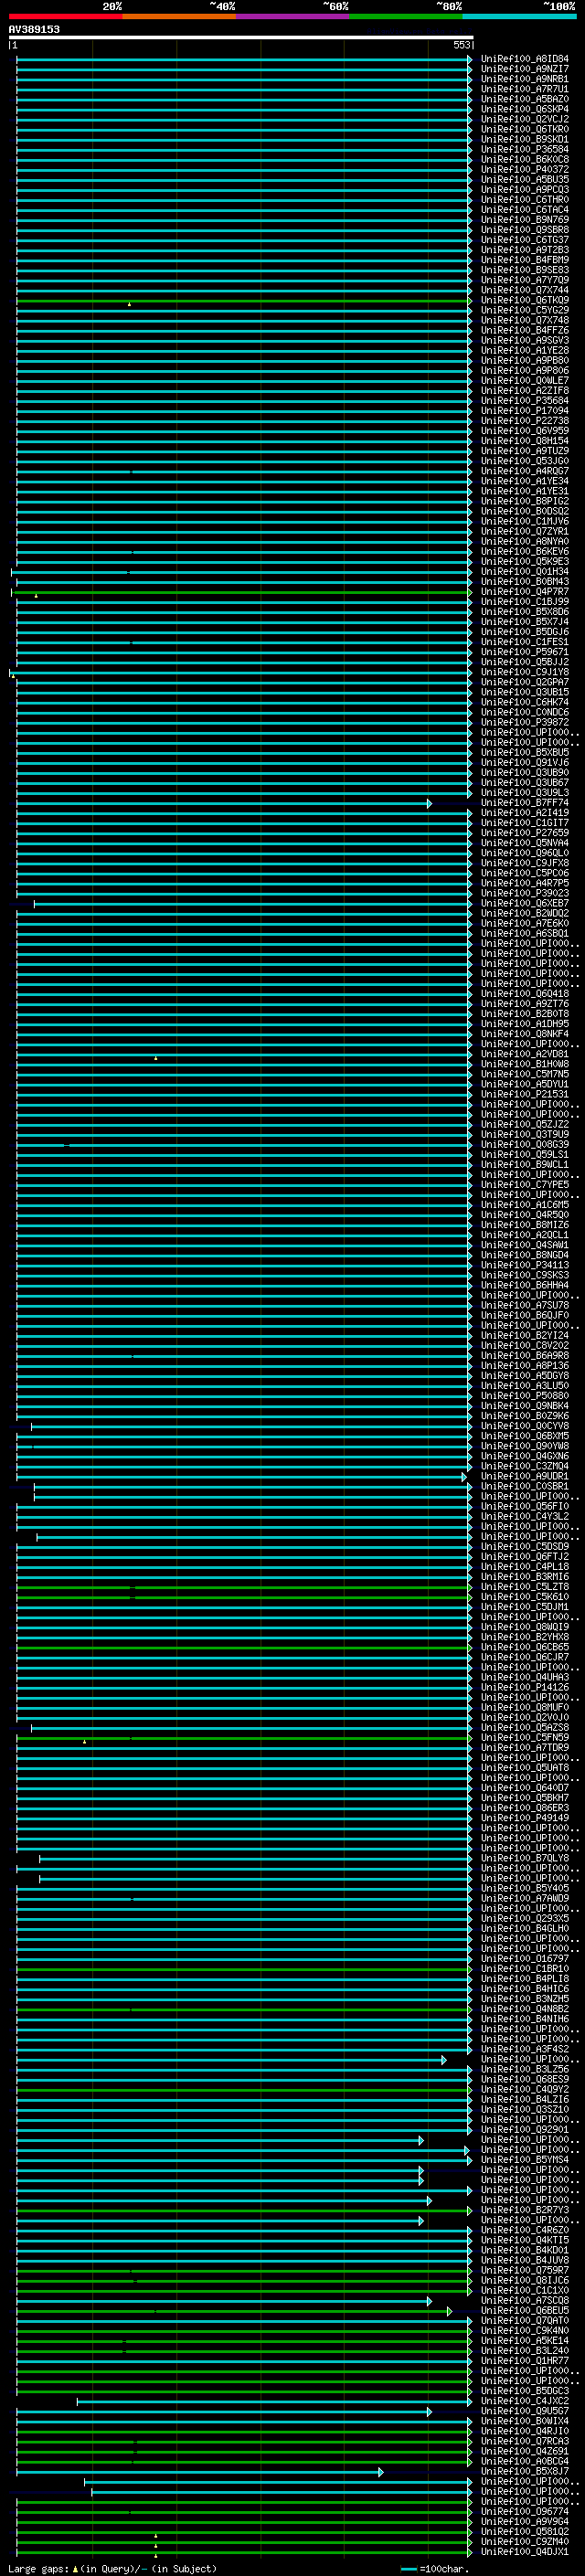Select hit label UniRef100_Q759R7
Screen dimensions: 585x2576
pyautogui.click(x=525, y=2270)
